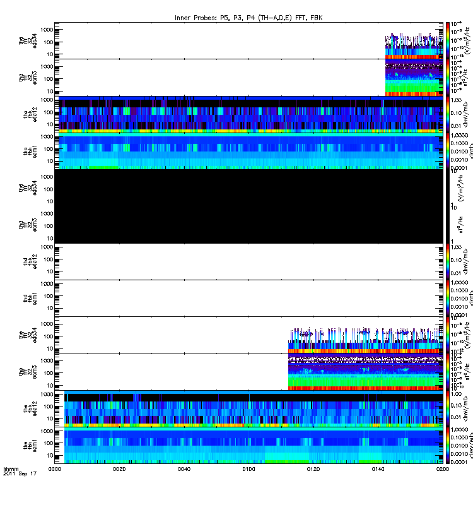Screen dimensions: 473x505
Task: Click the 0000 time axis label
Action: click(x=54, y=469)
